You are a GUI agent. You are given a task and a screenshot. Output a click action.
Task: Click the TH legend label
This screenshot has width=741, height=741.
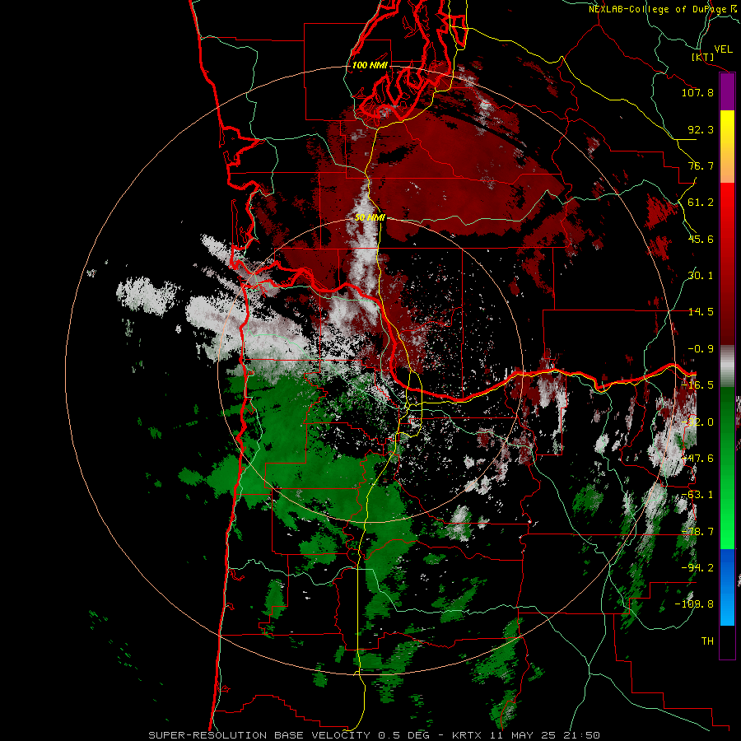(707, 641)
